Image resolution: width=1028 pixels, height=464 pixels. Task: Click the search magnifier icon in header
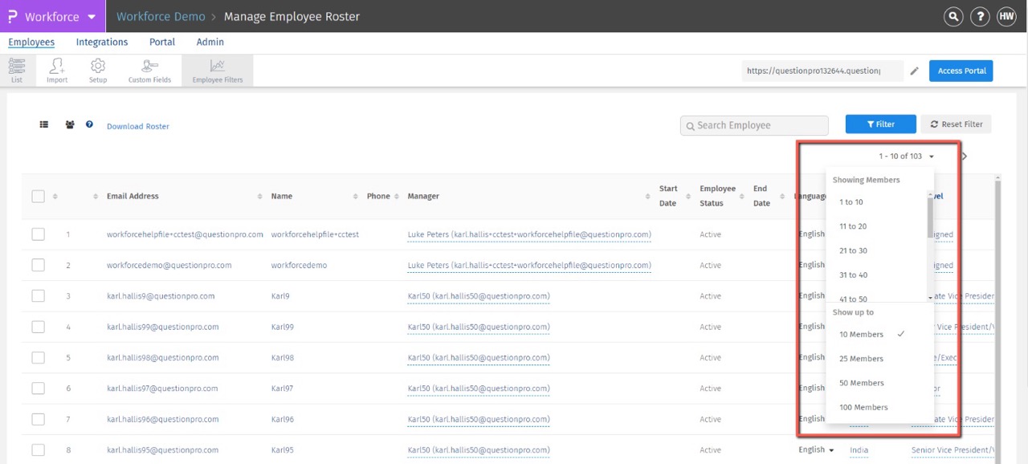(x=953, y=16)
